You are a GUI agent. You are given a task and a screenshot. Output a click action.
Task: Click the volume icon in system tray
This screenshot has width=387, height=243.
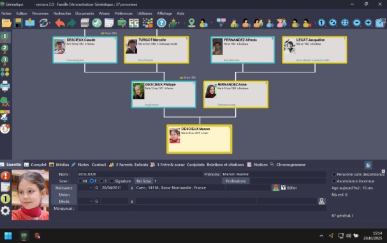pyautogui.click(x=348, y=235)
